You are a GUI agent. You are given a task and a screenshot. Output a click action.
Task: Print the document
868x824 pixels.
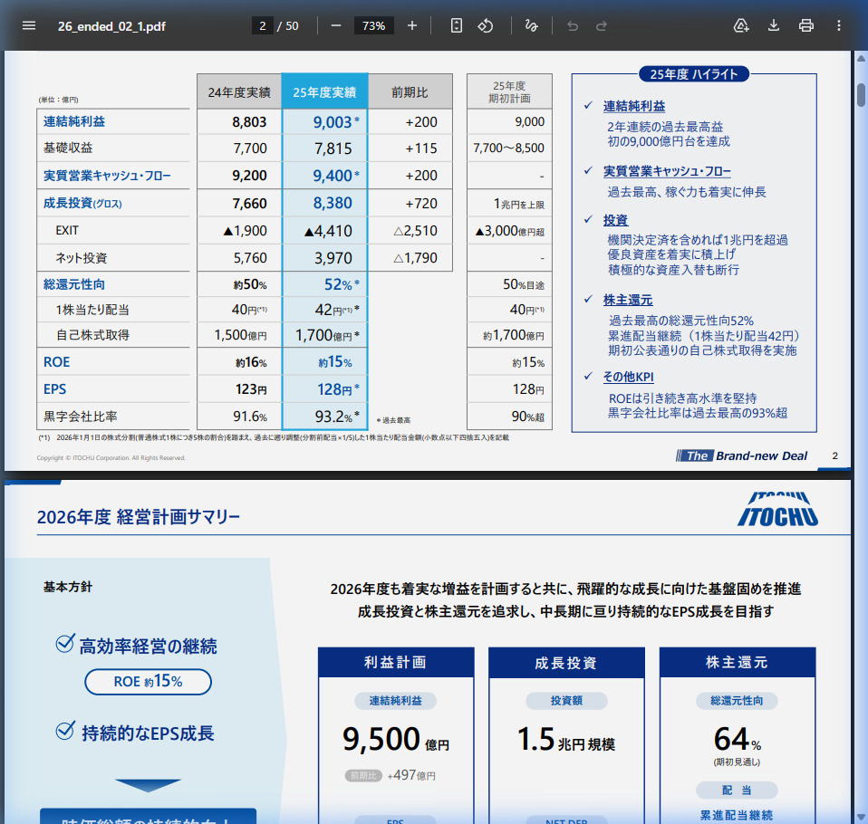(806, 25)
